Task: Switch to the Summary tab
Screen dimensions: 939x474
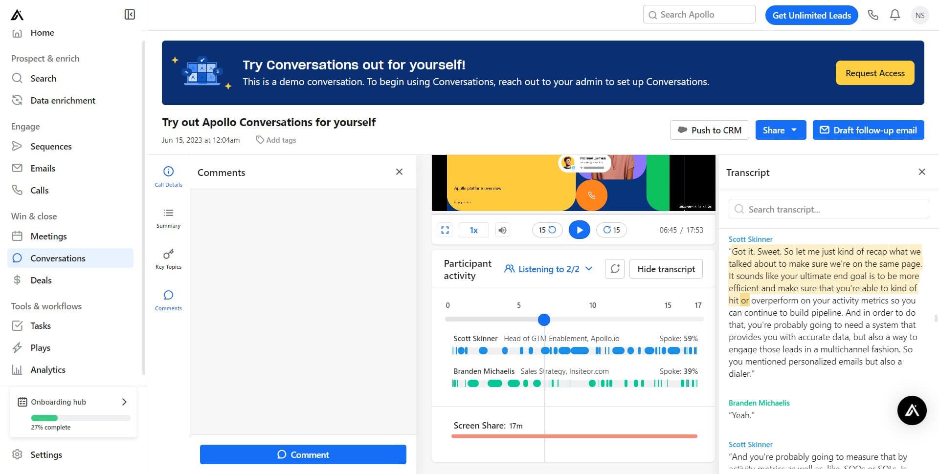Action: point(168,218)
